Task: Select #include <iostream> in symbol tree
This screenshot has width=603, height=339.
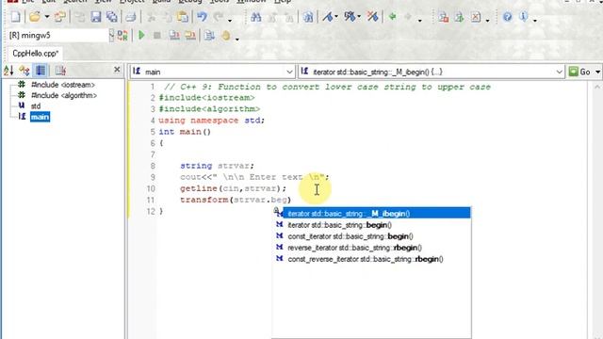Action: (x=63, y=85)
